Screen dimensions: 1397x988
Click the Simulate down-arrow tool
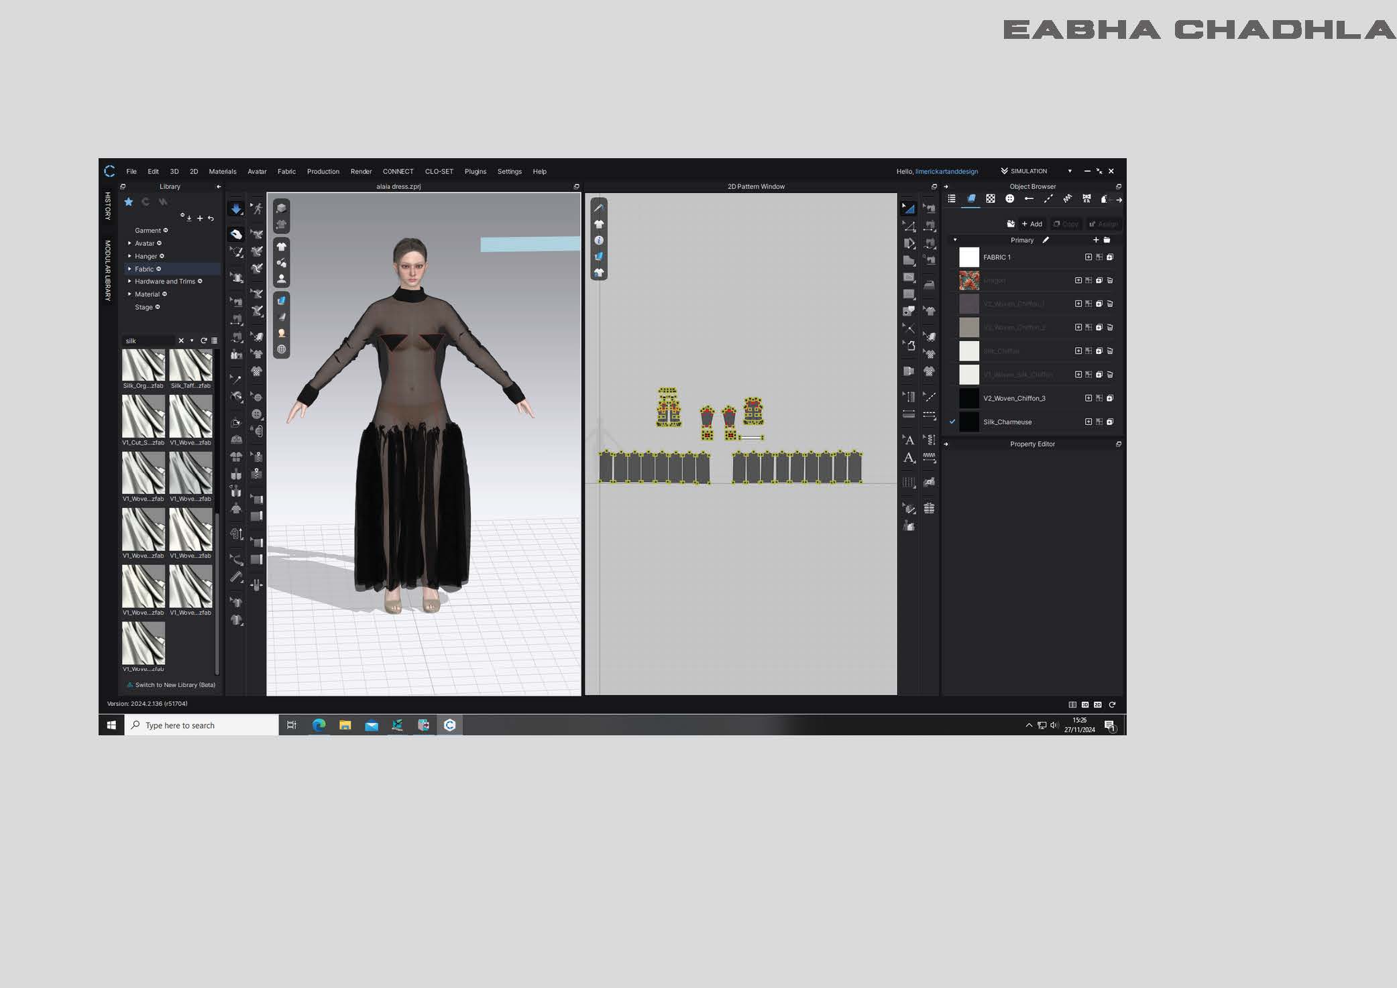[x=236, y=209]
